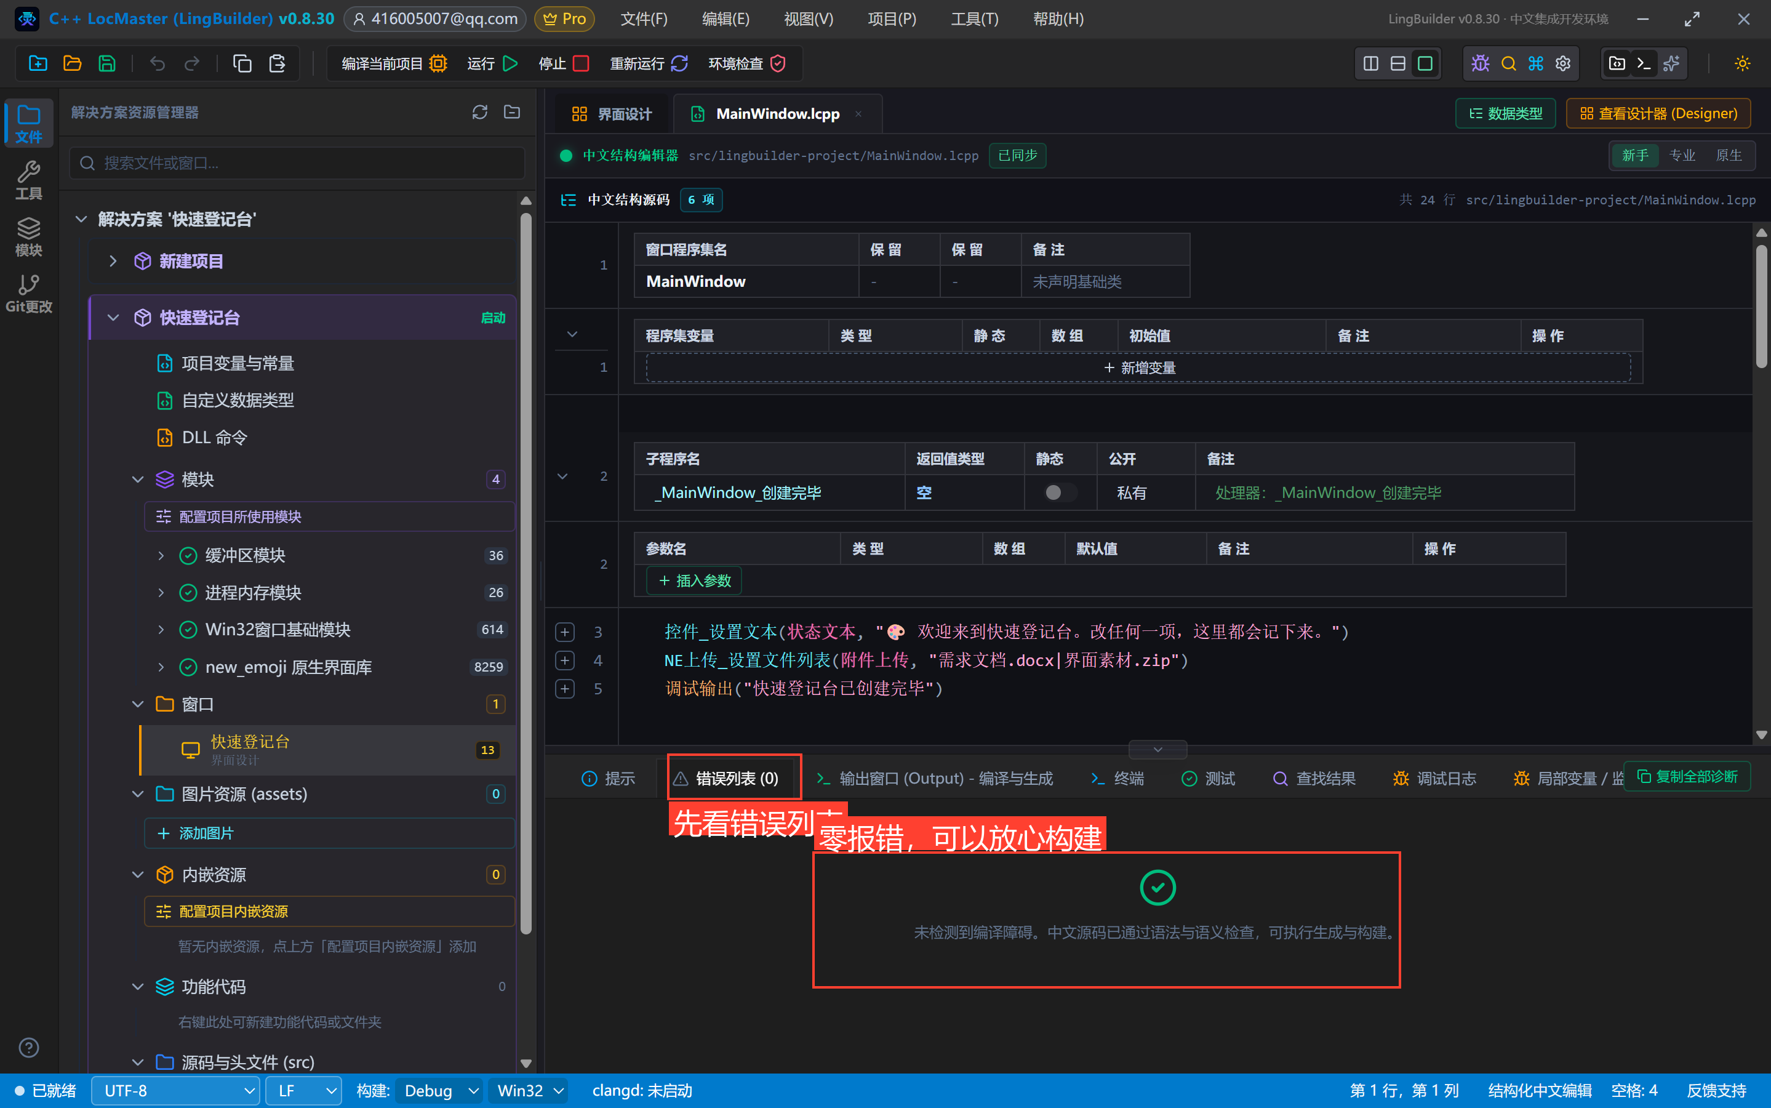Expand the 缓冲区模块 tree item

point(161,555)
